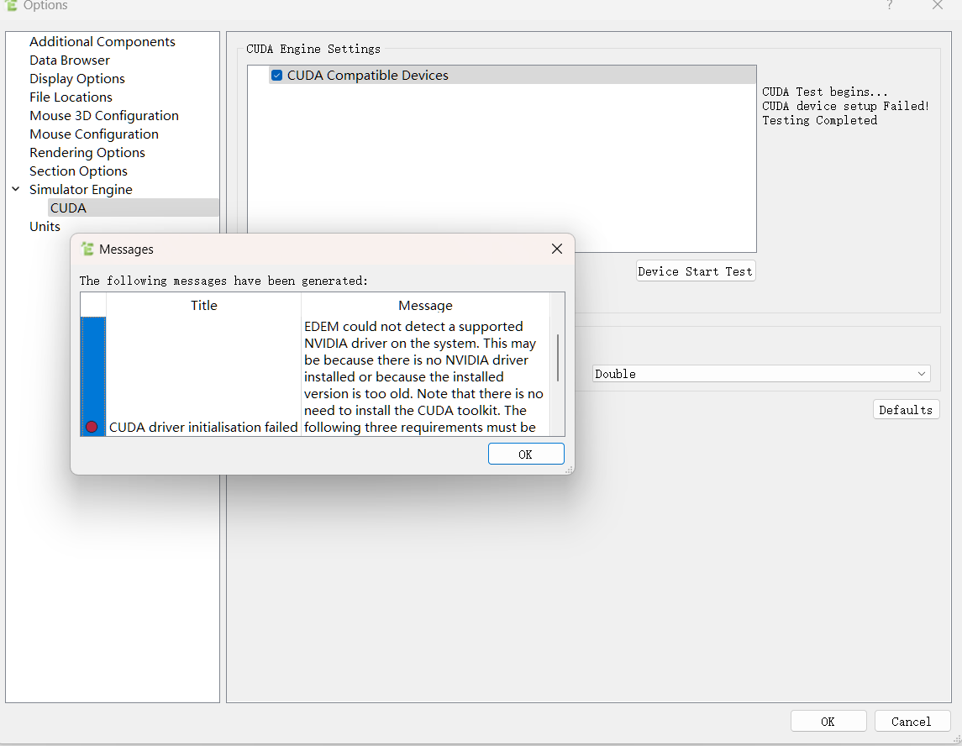Close the Options window with its X button
Image resolution: width=962 pixels, height=746 pixels.
(x=937, y=6)
